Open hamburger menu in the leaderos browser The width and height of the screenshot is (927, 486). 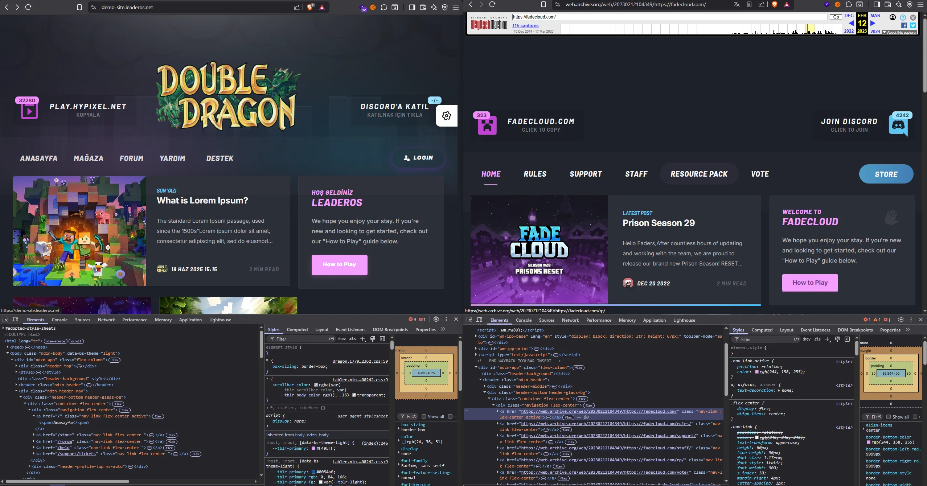click(x=456, y=7)
